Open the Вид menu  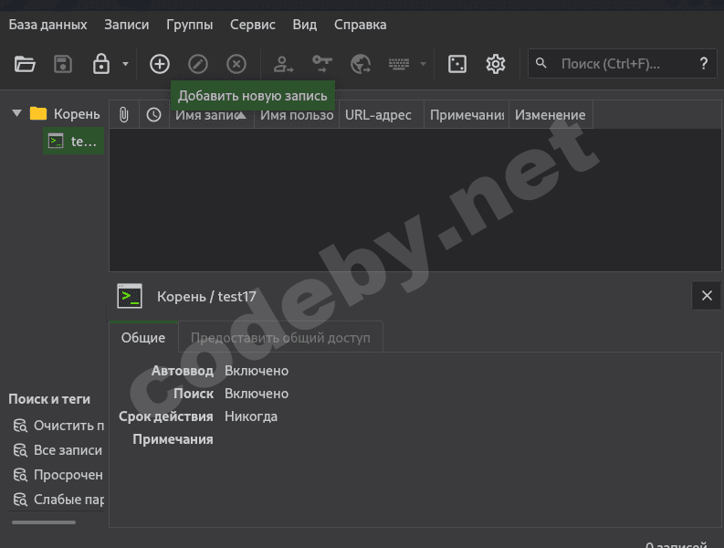pos(304,25)
